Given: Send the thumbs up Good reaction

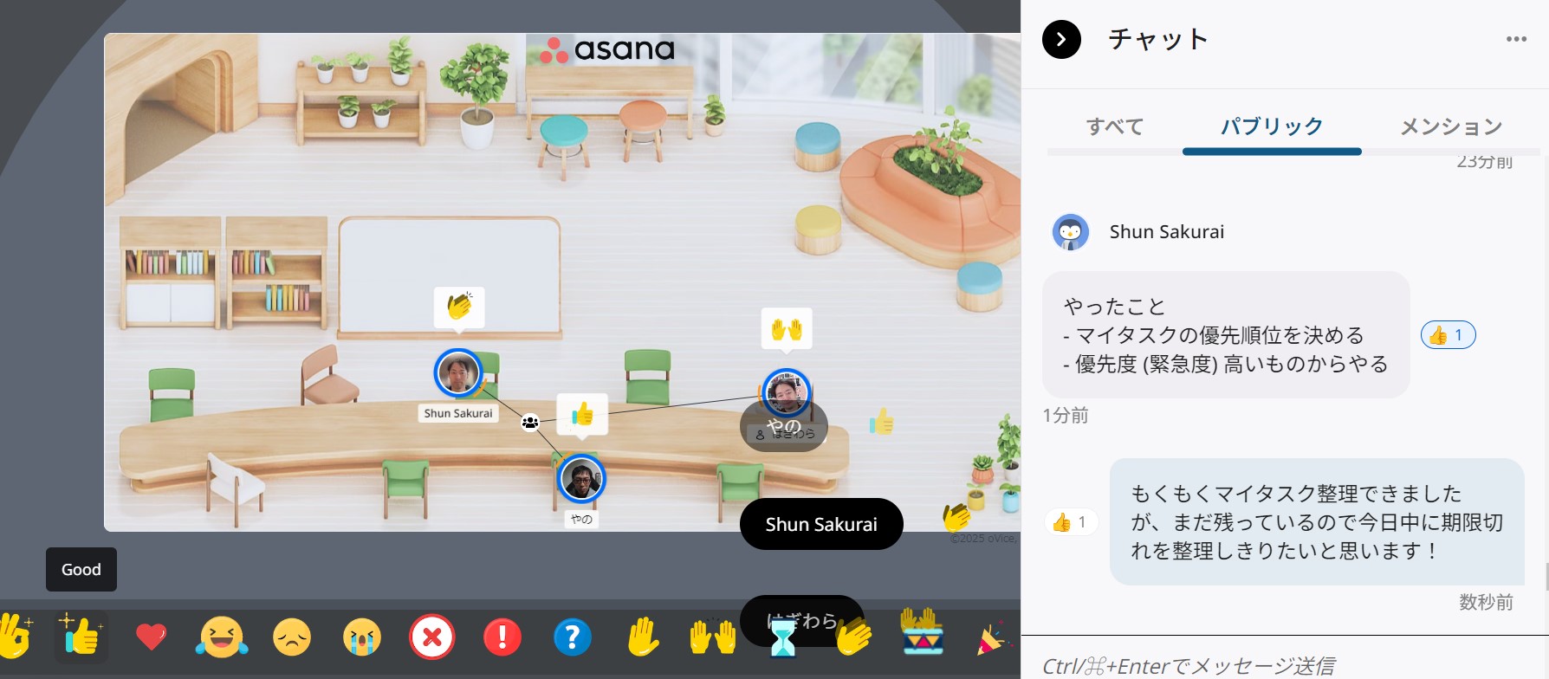Looking at the screenshot, I should pyautogui.click(x=81, y=637).
